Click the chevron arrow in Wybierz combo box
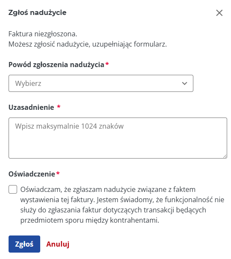 (184, 83)
